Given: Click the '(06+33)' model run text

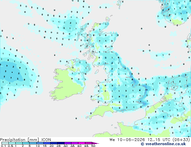Looking at the screenshot, I should click(x=181, y=140).
